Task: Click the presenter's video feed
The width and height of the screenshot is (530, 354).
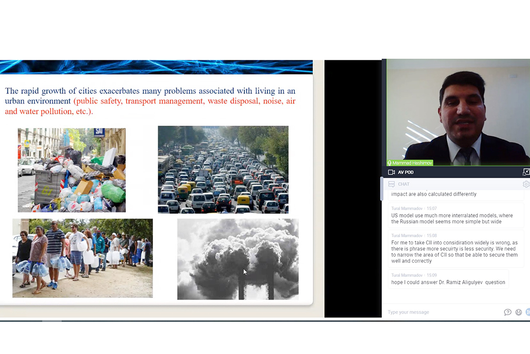Action: pos(457,112)
